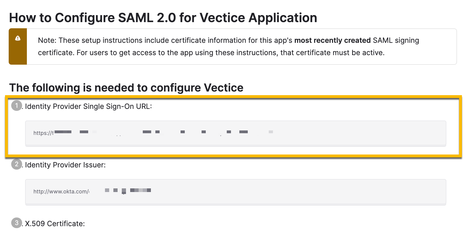Screen dimensions: 472x234
Task: Click the bold "most recently created" text
Action: click(x=332, y=40)
